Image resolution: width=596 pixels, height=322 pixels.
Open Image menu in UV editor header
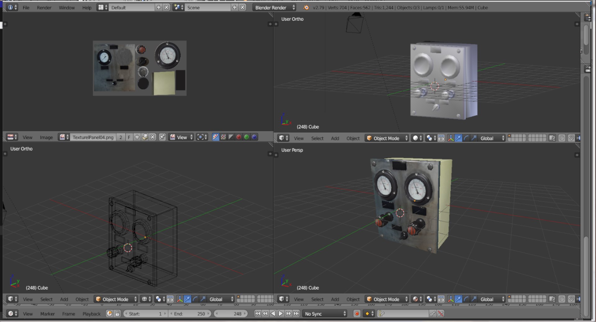coord(46,137)
